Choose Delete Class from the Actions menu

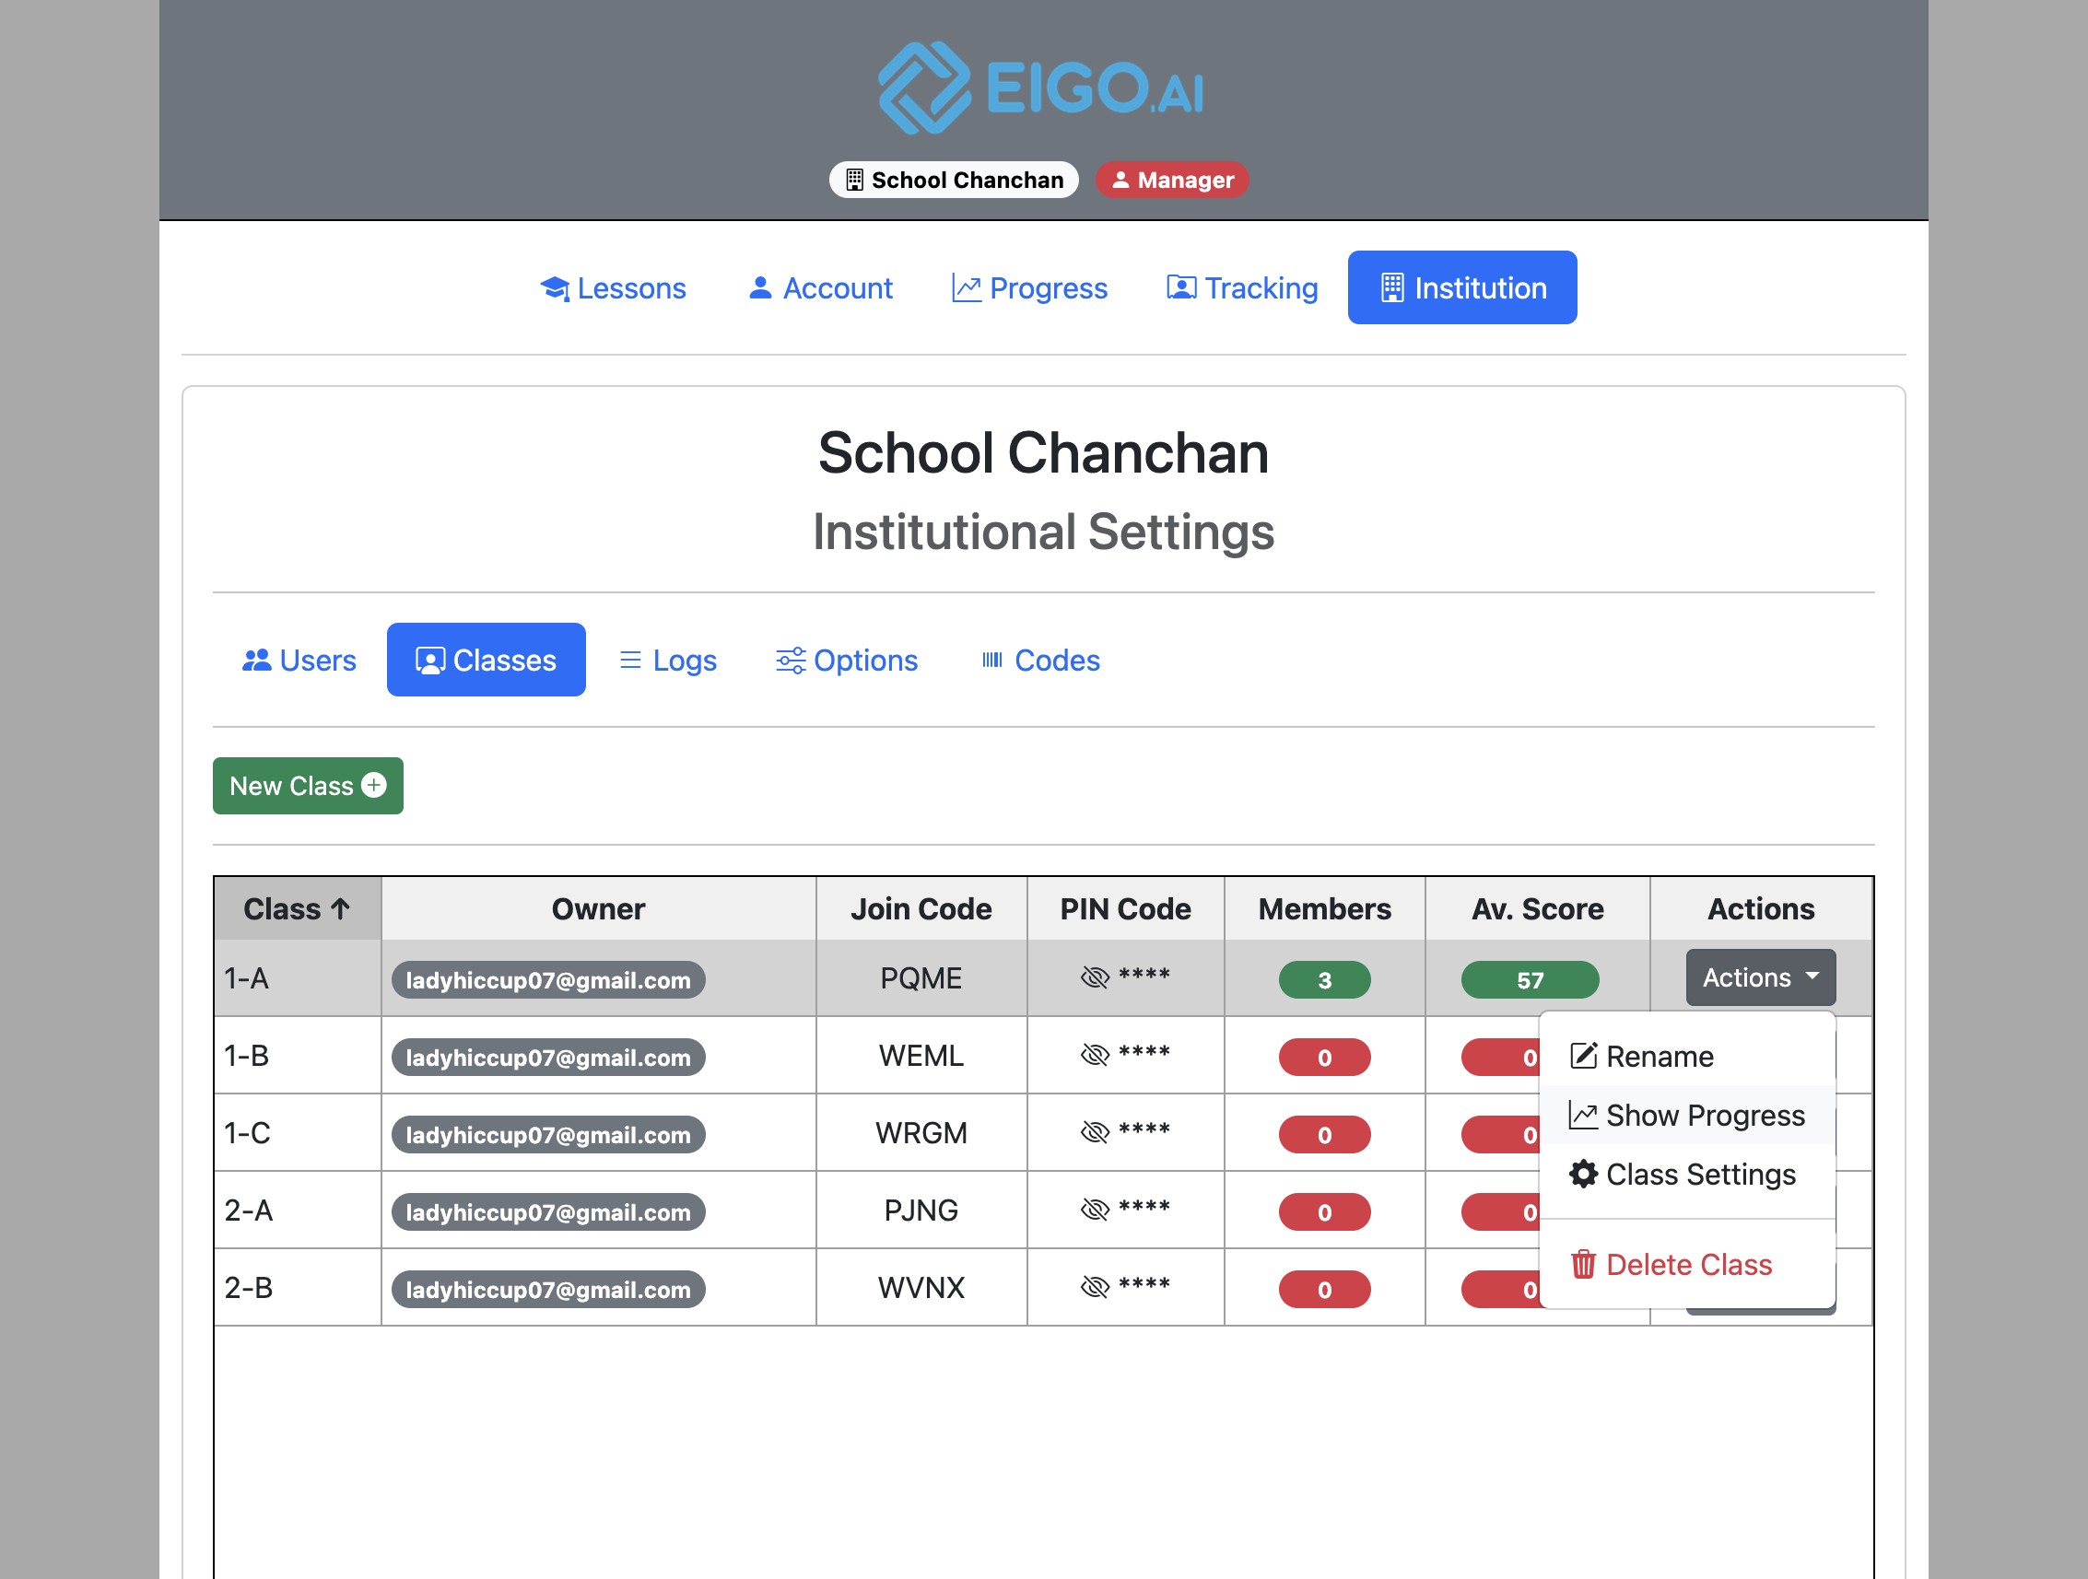1686,1264
